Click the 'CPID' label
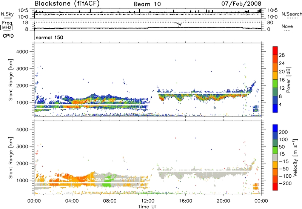The image size is (302, 209). click(8, 36)
